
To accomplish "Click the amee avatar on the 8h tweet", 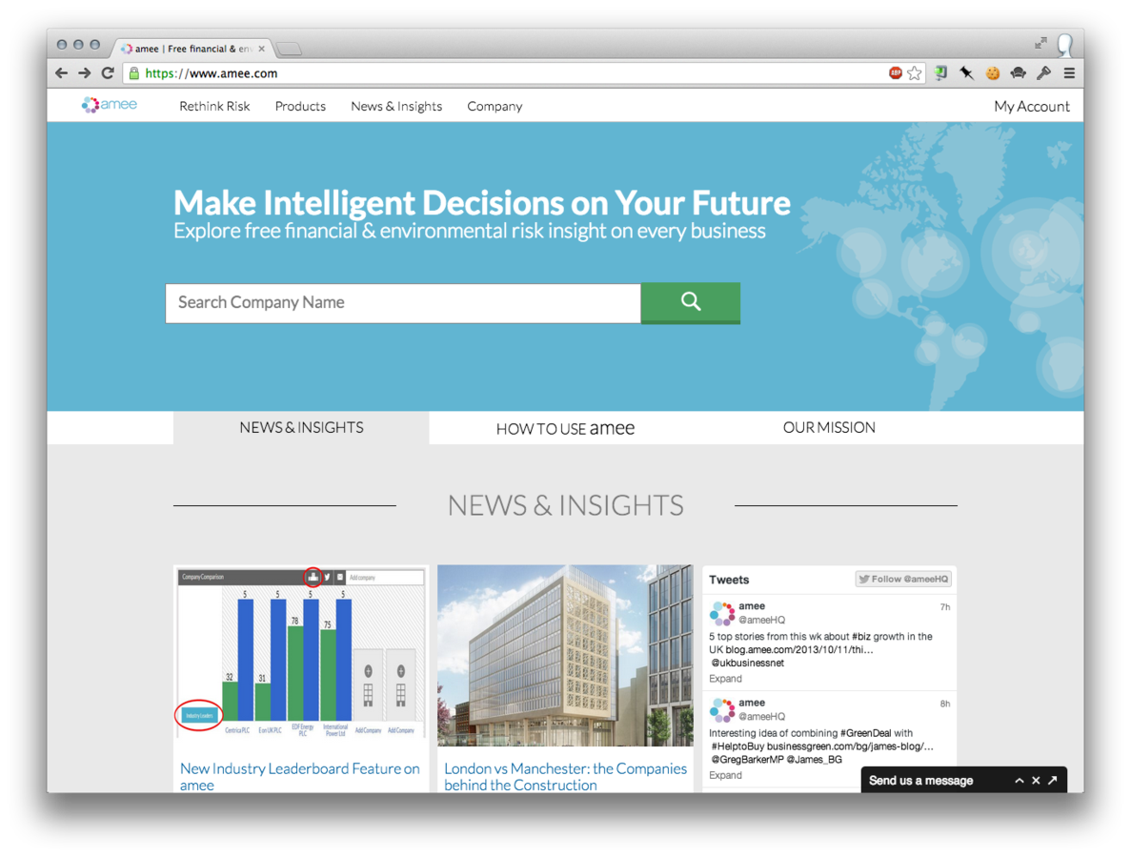I will [x=722, y=710].
